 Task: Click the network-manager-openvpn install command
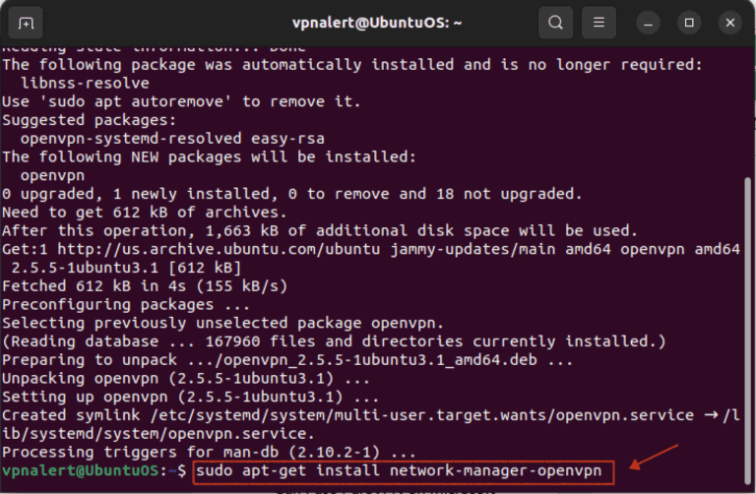(405, 472)
